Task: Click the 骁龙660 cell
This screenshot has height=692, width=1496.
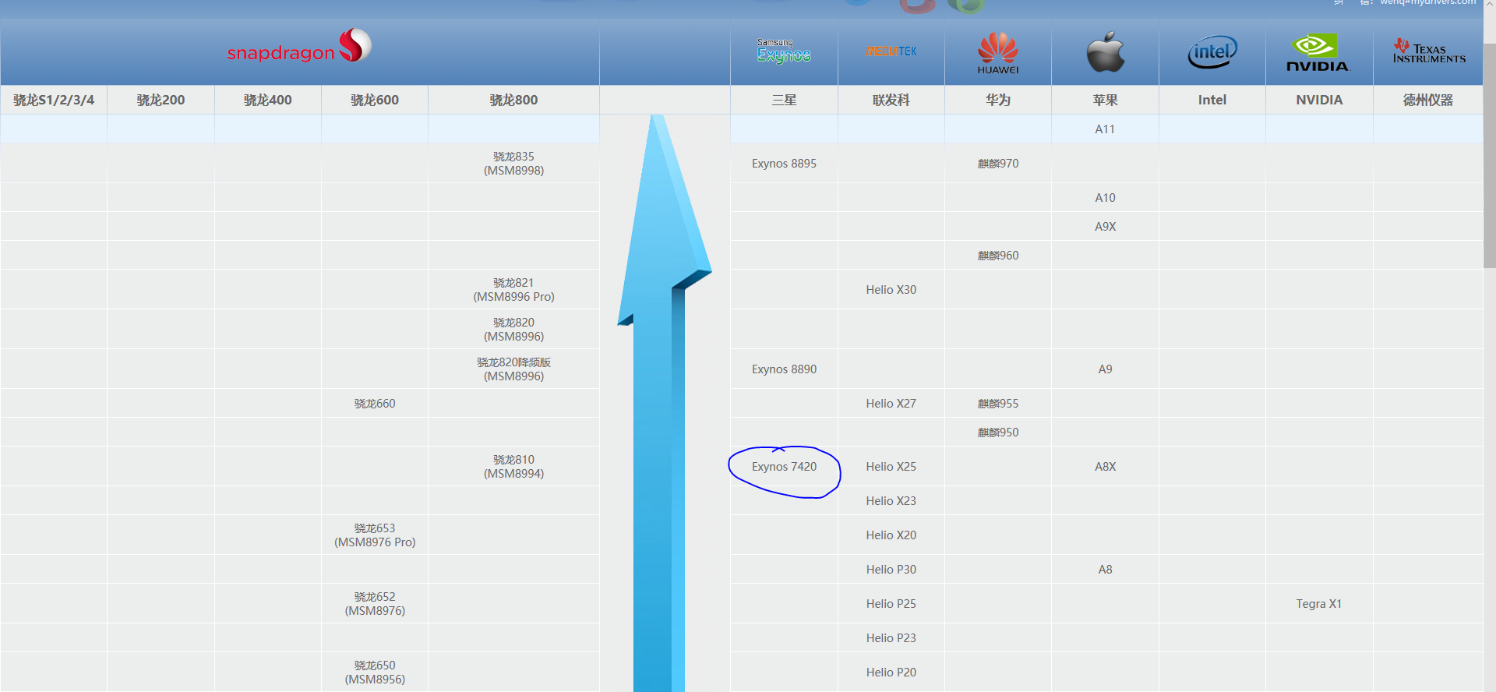Action: click(x=375, y=404)
